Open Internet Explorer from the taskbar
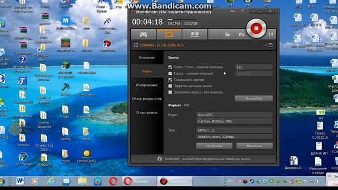Image resolution: width=338 pixels, height=190 pixels. click(51, 181)
